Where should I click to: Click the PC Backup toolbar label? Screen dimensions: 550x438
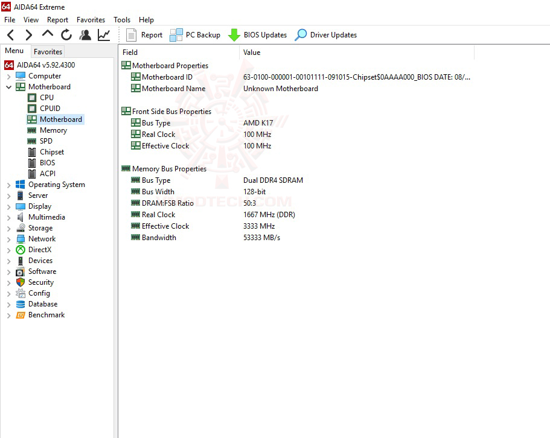[203, 35]
